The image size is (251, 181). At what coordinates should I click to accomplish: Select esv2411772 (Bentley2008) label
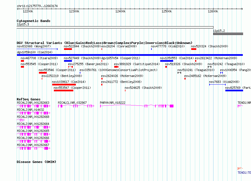pos(121,82)
